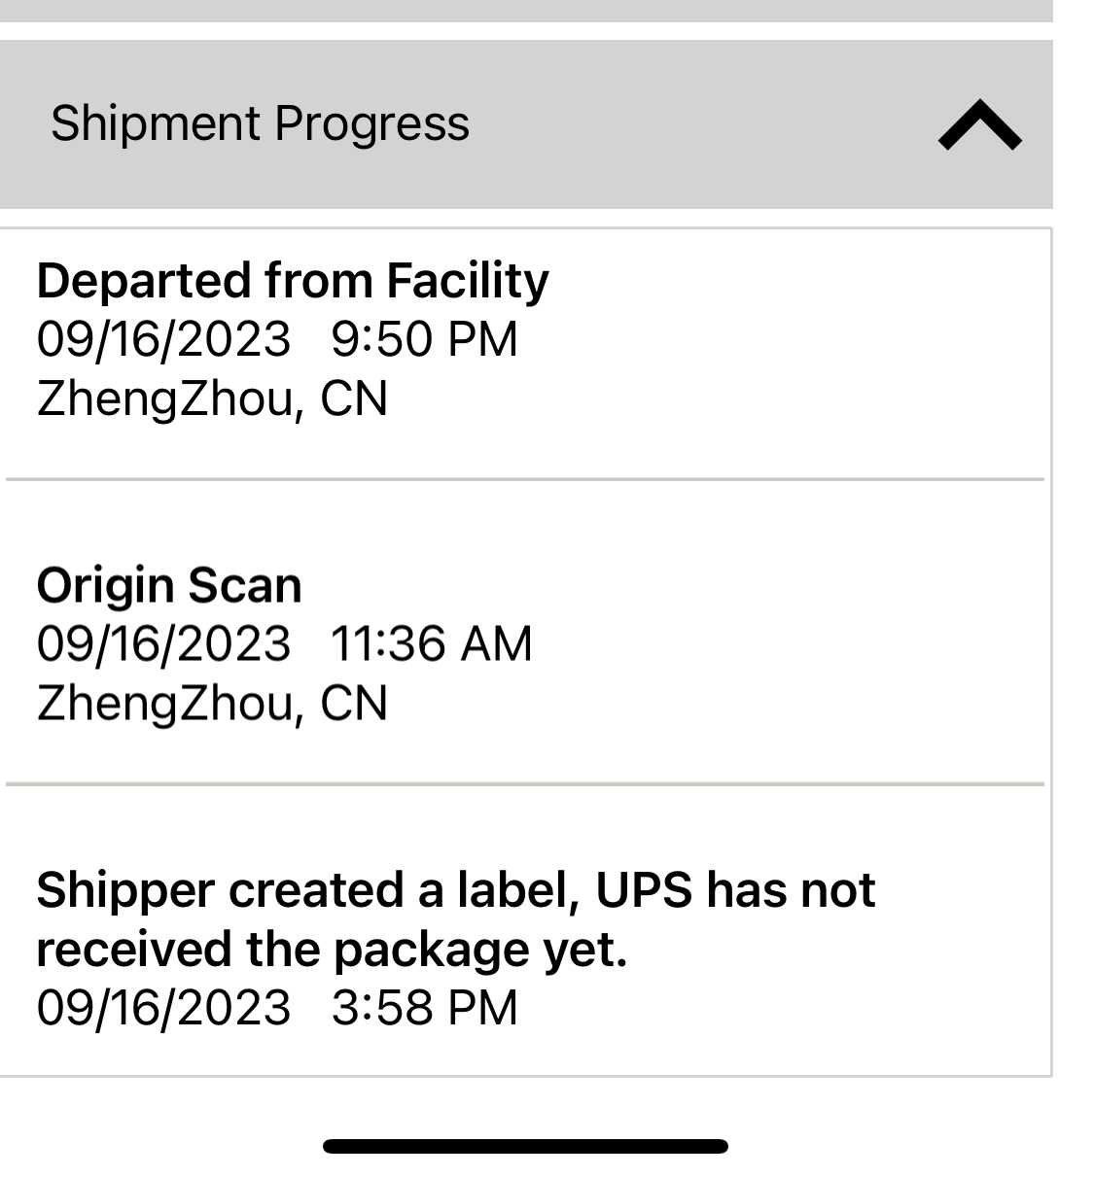Screen dimensions: 1094x1177
Task: Tap date beside 3:58 PM
Action: point(163,1007)
